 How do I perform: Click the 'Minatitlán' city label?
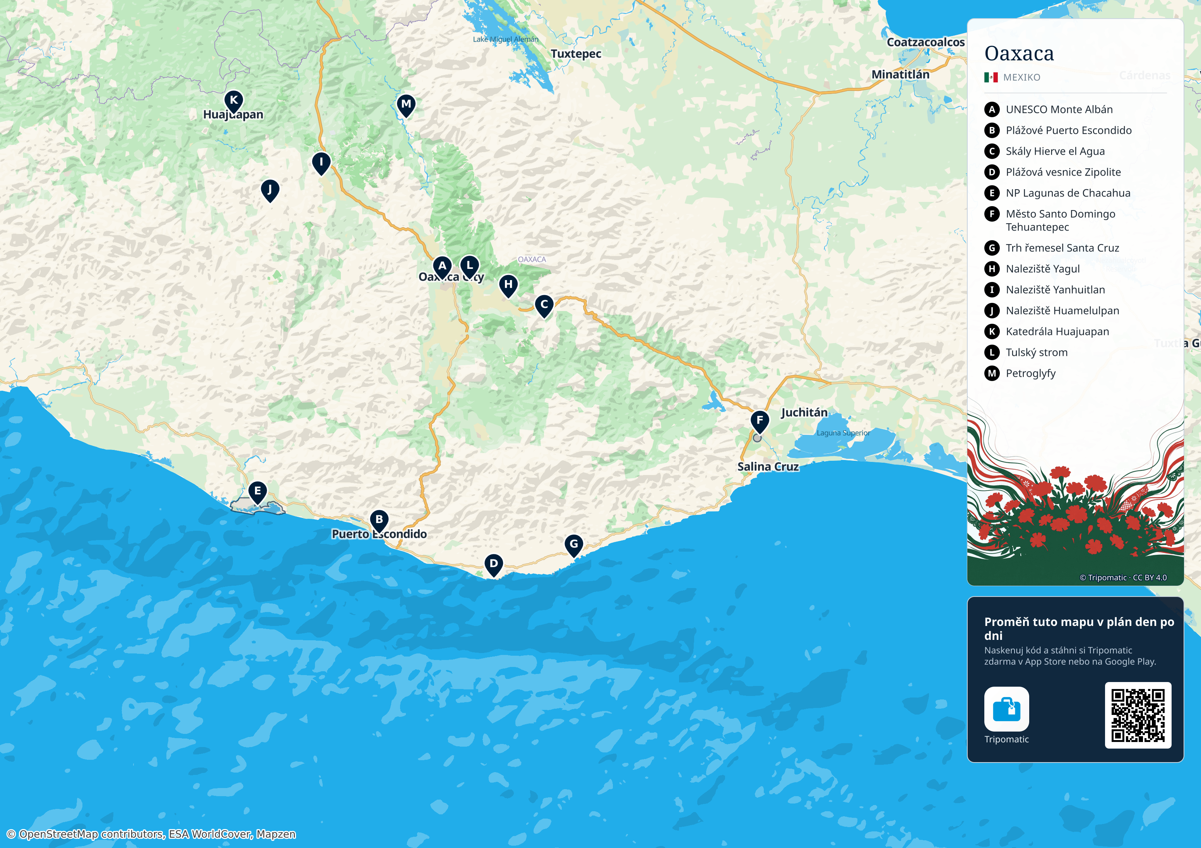coord(900,75)
